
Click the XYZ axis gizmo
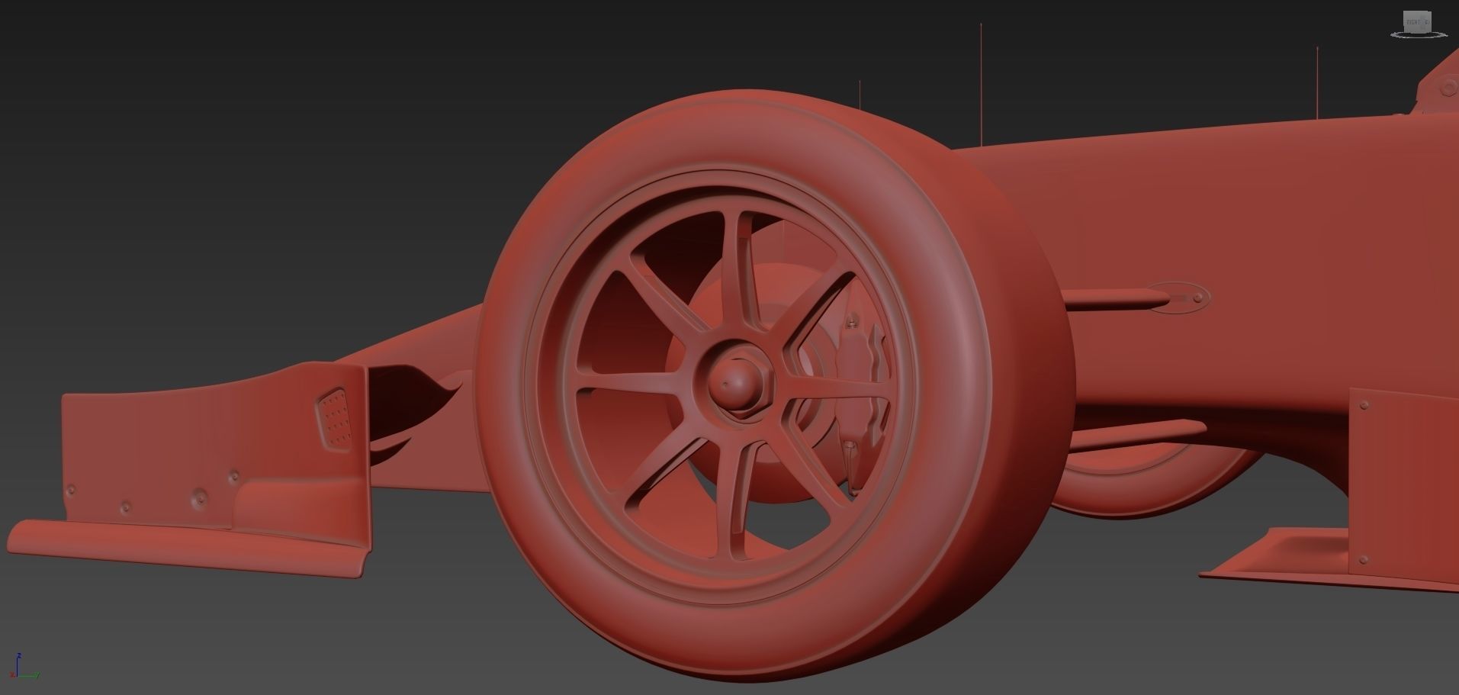pyautogui.click(x=24, y=667)
